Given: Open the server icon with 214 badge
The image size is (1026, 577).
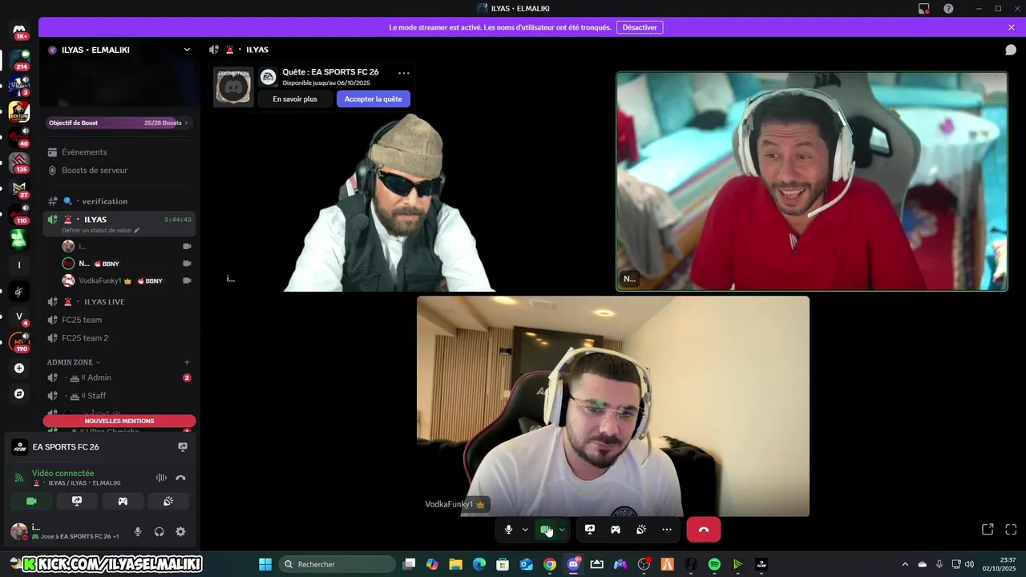Looking at the screenshot, I should click(19, 59).
